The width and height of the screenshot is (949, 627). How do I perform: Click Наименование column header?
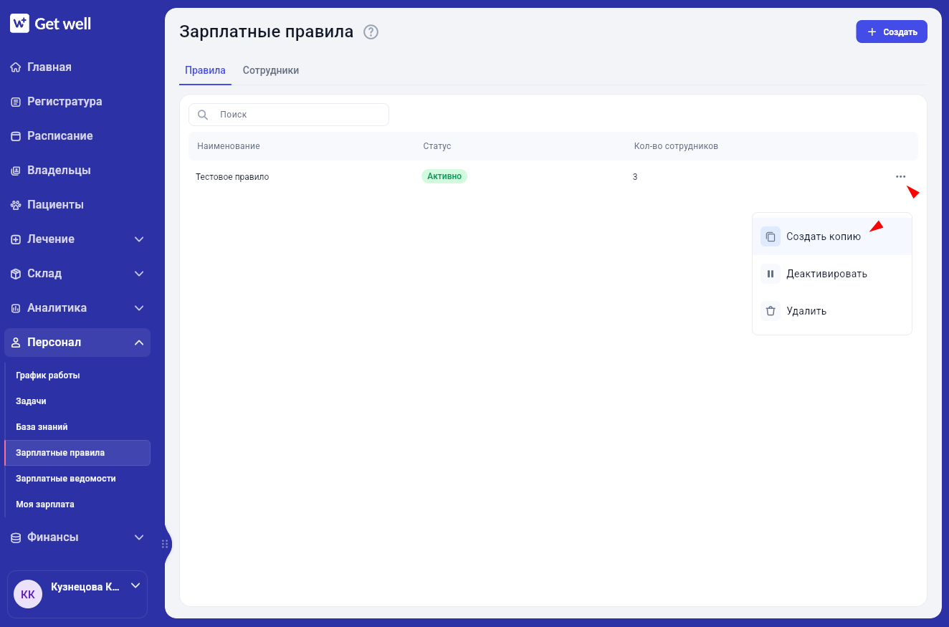(x=229, y=146)
